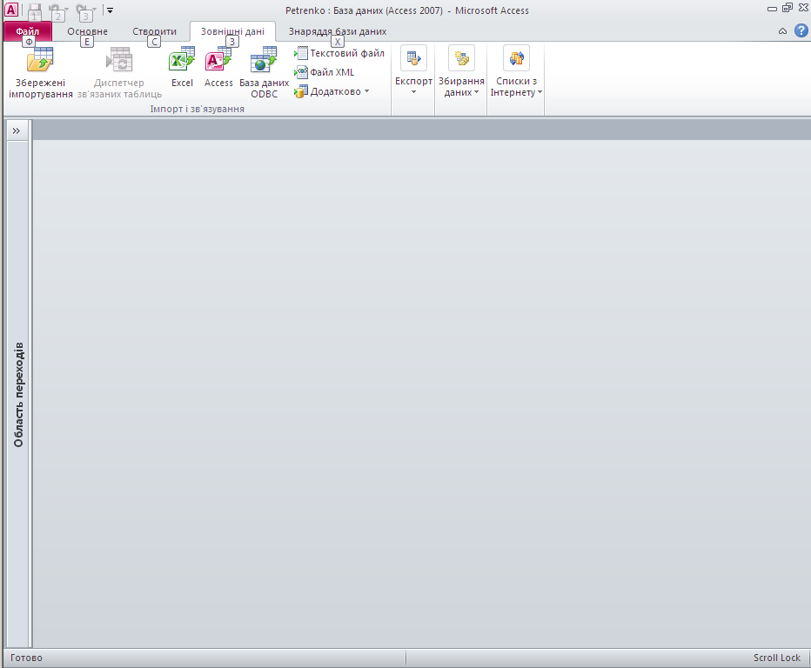
Task: Open Microsoft Access Help question mark
Action: coord(801,30)
